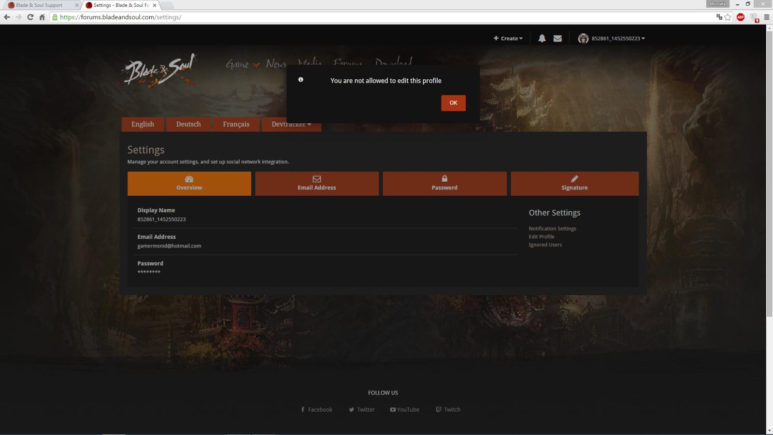Click the browser Forward arrow

click(x=18, y=17)
